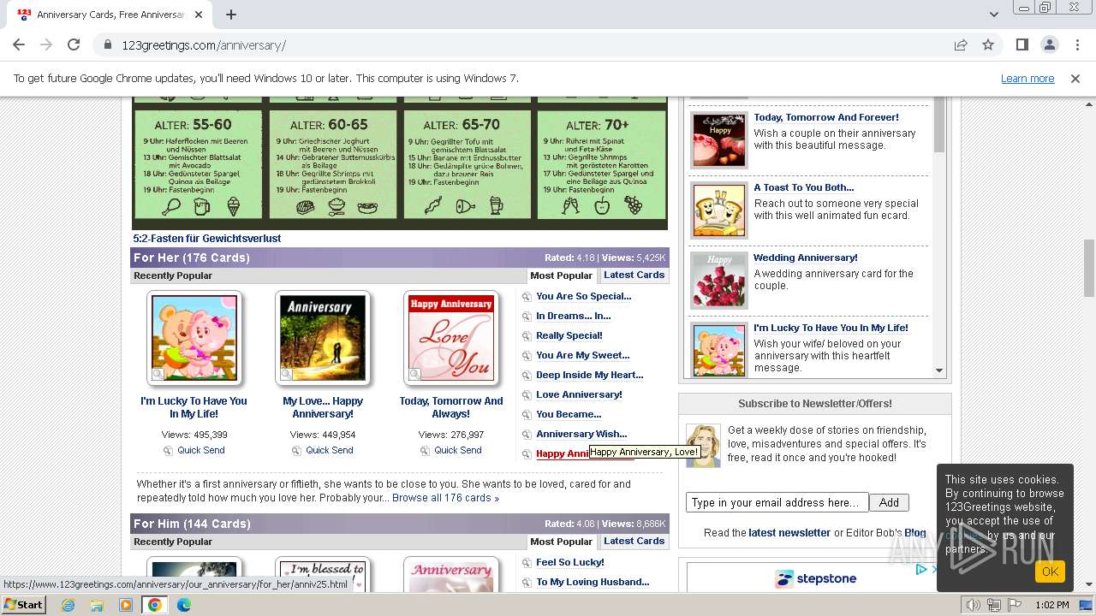Viewport: 1096px width, 616px height.
Task: Preview icon beside Feel So Lucky!
Action: (x=527, y=563)
